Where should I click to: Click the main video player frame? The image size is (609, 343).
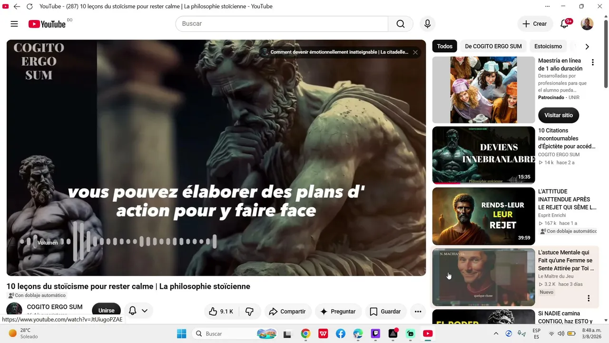click(216, 158)
